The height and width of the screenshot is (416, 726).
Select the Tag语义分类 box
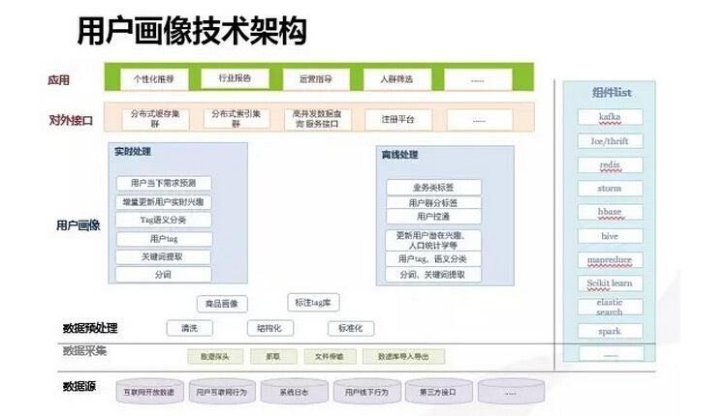[163, 221]
